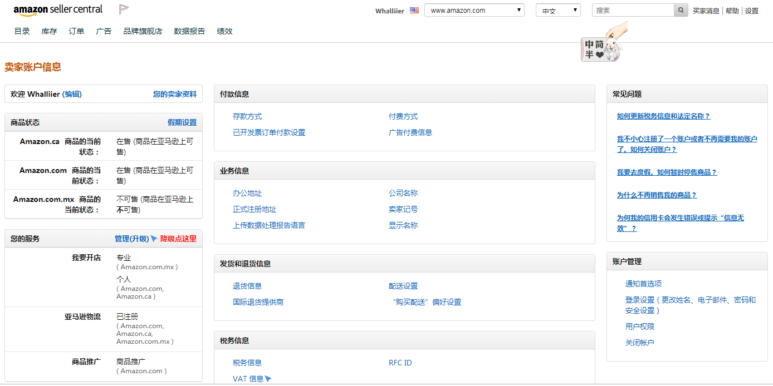Open 国际退货提供商 link

pos(258,302)
